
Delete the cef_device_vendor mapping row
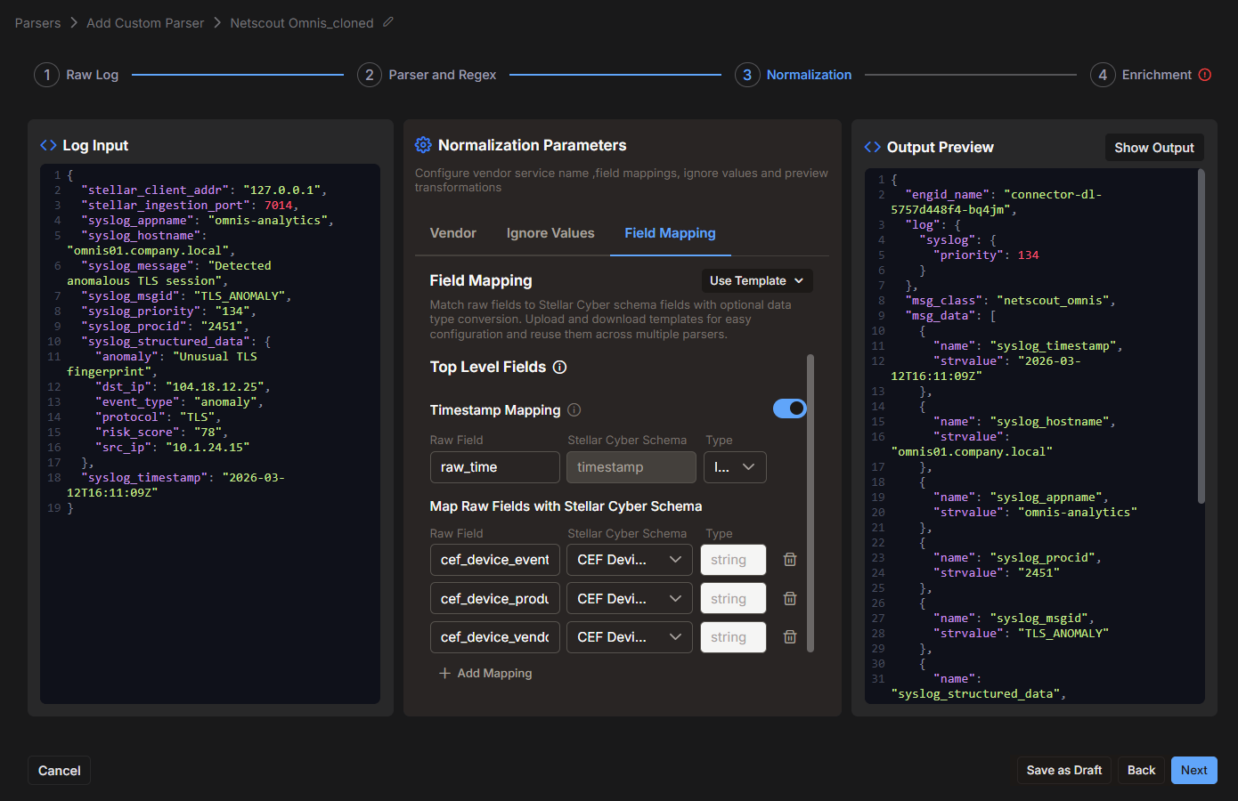pos(789,637)
